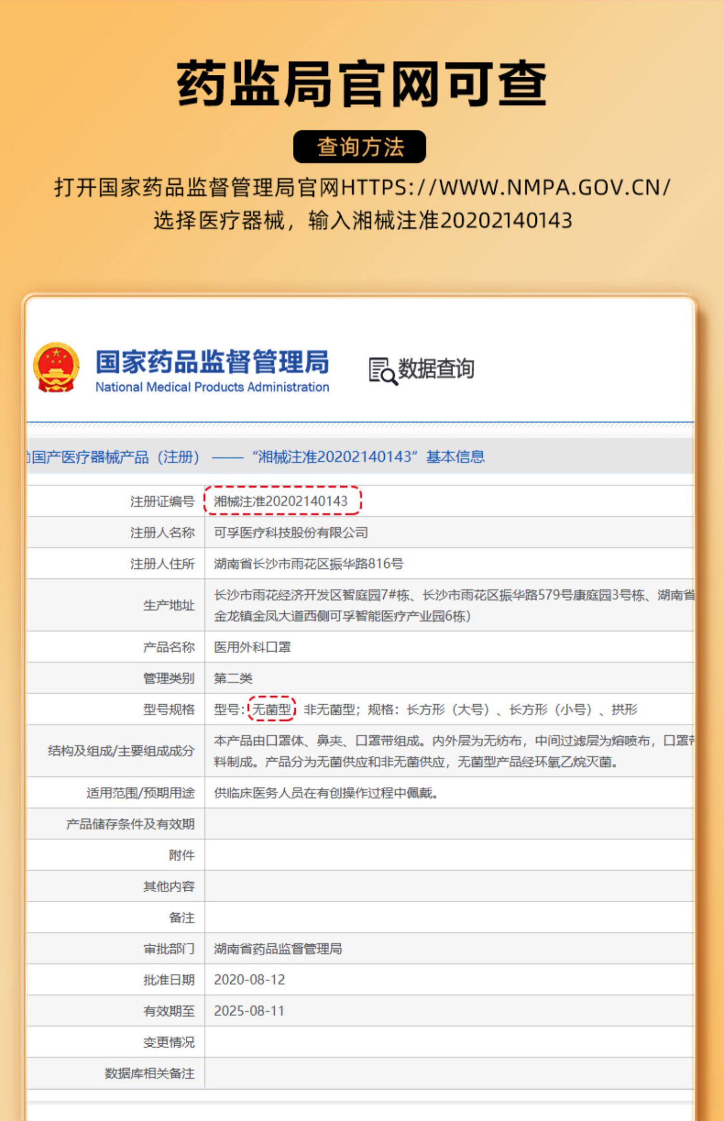Click the 无菌型产品经环氧乙烷灭菌 description line
Viewport: 724px width, 1121px height.
[x=416, y=762]
